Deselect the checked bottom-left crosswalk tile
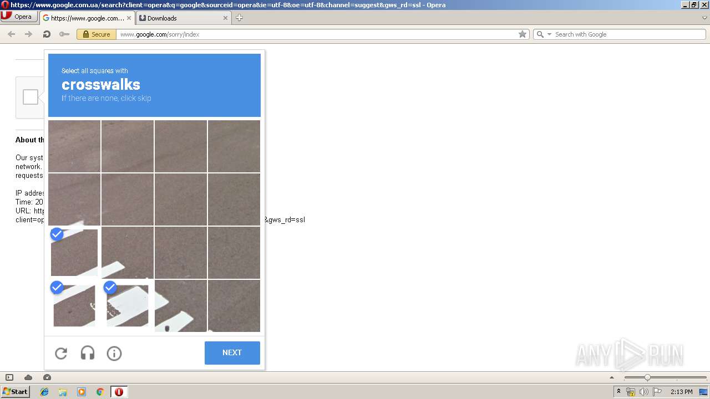This screenshot has width=710, height=399. pyautogui.click(x=74, y=305)
